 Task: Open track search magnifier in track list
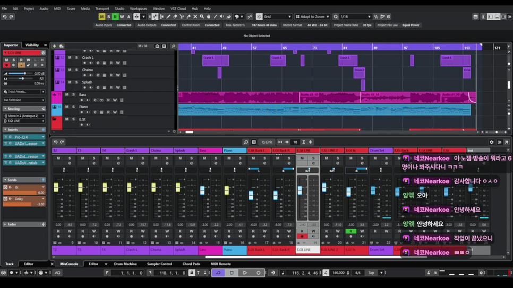[173, 46]
